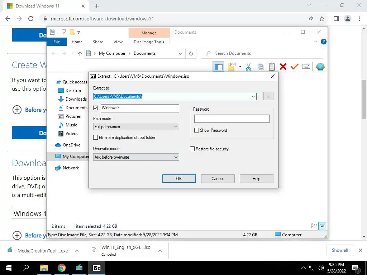Click the blue shell globe icon

point(320,67)
